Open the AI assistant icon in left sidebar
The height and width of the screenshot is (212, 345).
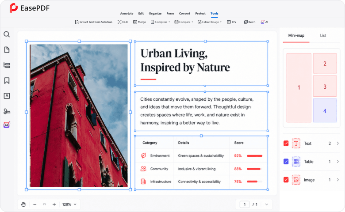coord(7,125)
